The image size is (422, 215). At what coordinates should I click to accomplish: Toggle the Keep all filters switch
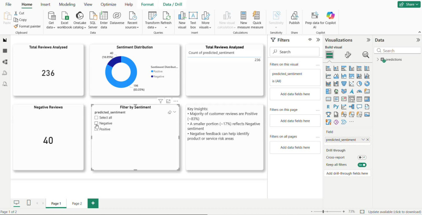(x=362, y=165)
